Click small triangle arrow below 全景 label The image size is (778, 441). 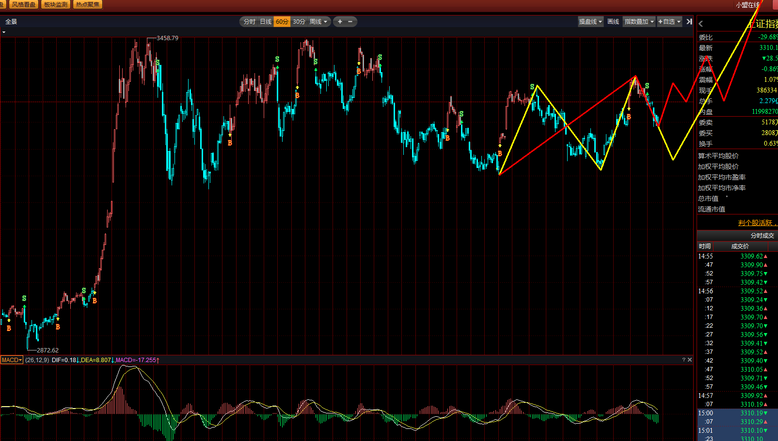(4, 32)
